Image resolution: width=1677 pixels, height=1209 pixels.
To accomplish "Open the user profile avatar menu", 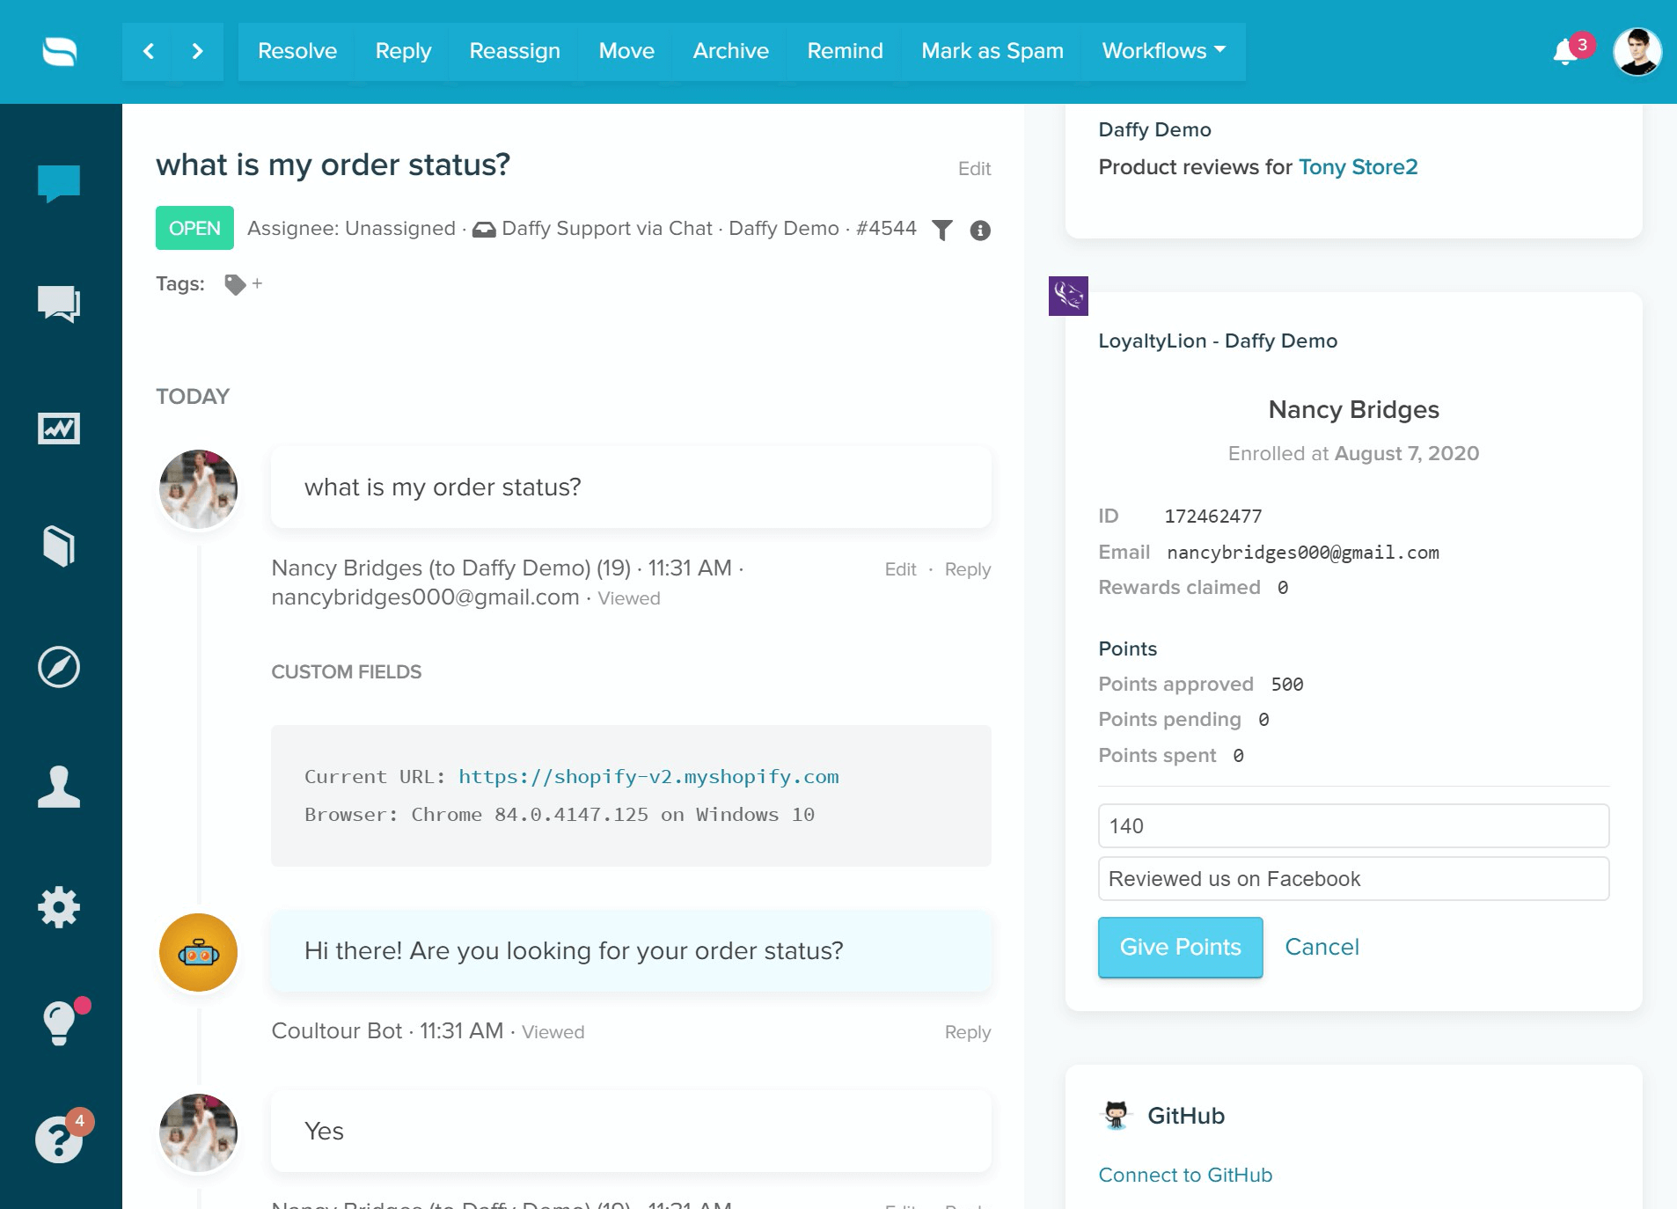I will tap(1637, 52).
